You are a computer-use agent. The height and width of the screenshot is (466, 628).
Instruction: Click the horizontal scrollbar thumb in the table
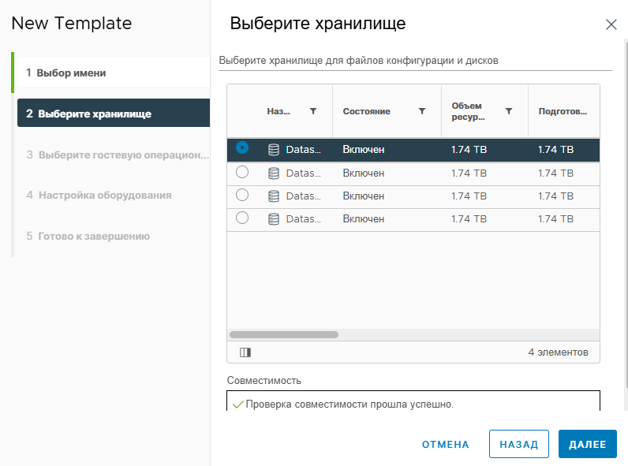[284, 334]
